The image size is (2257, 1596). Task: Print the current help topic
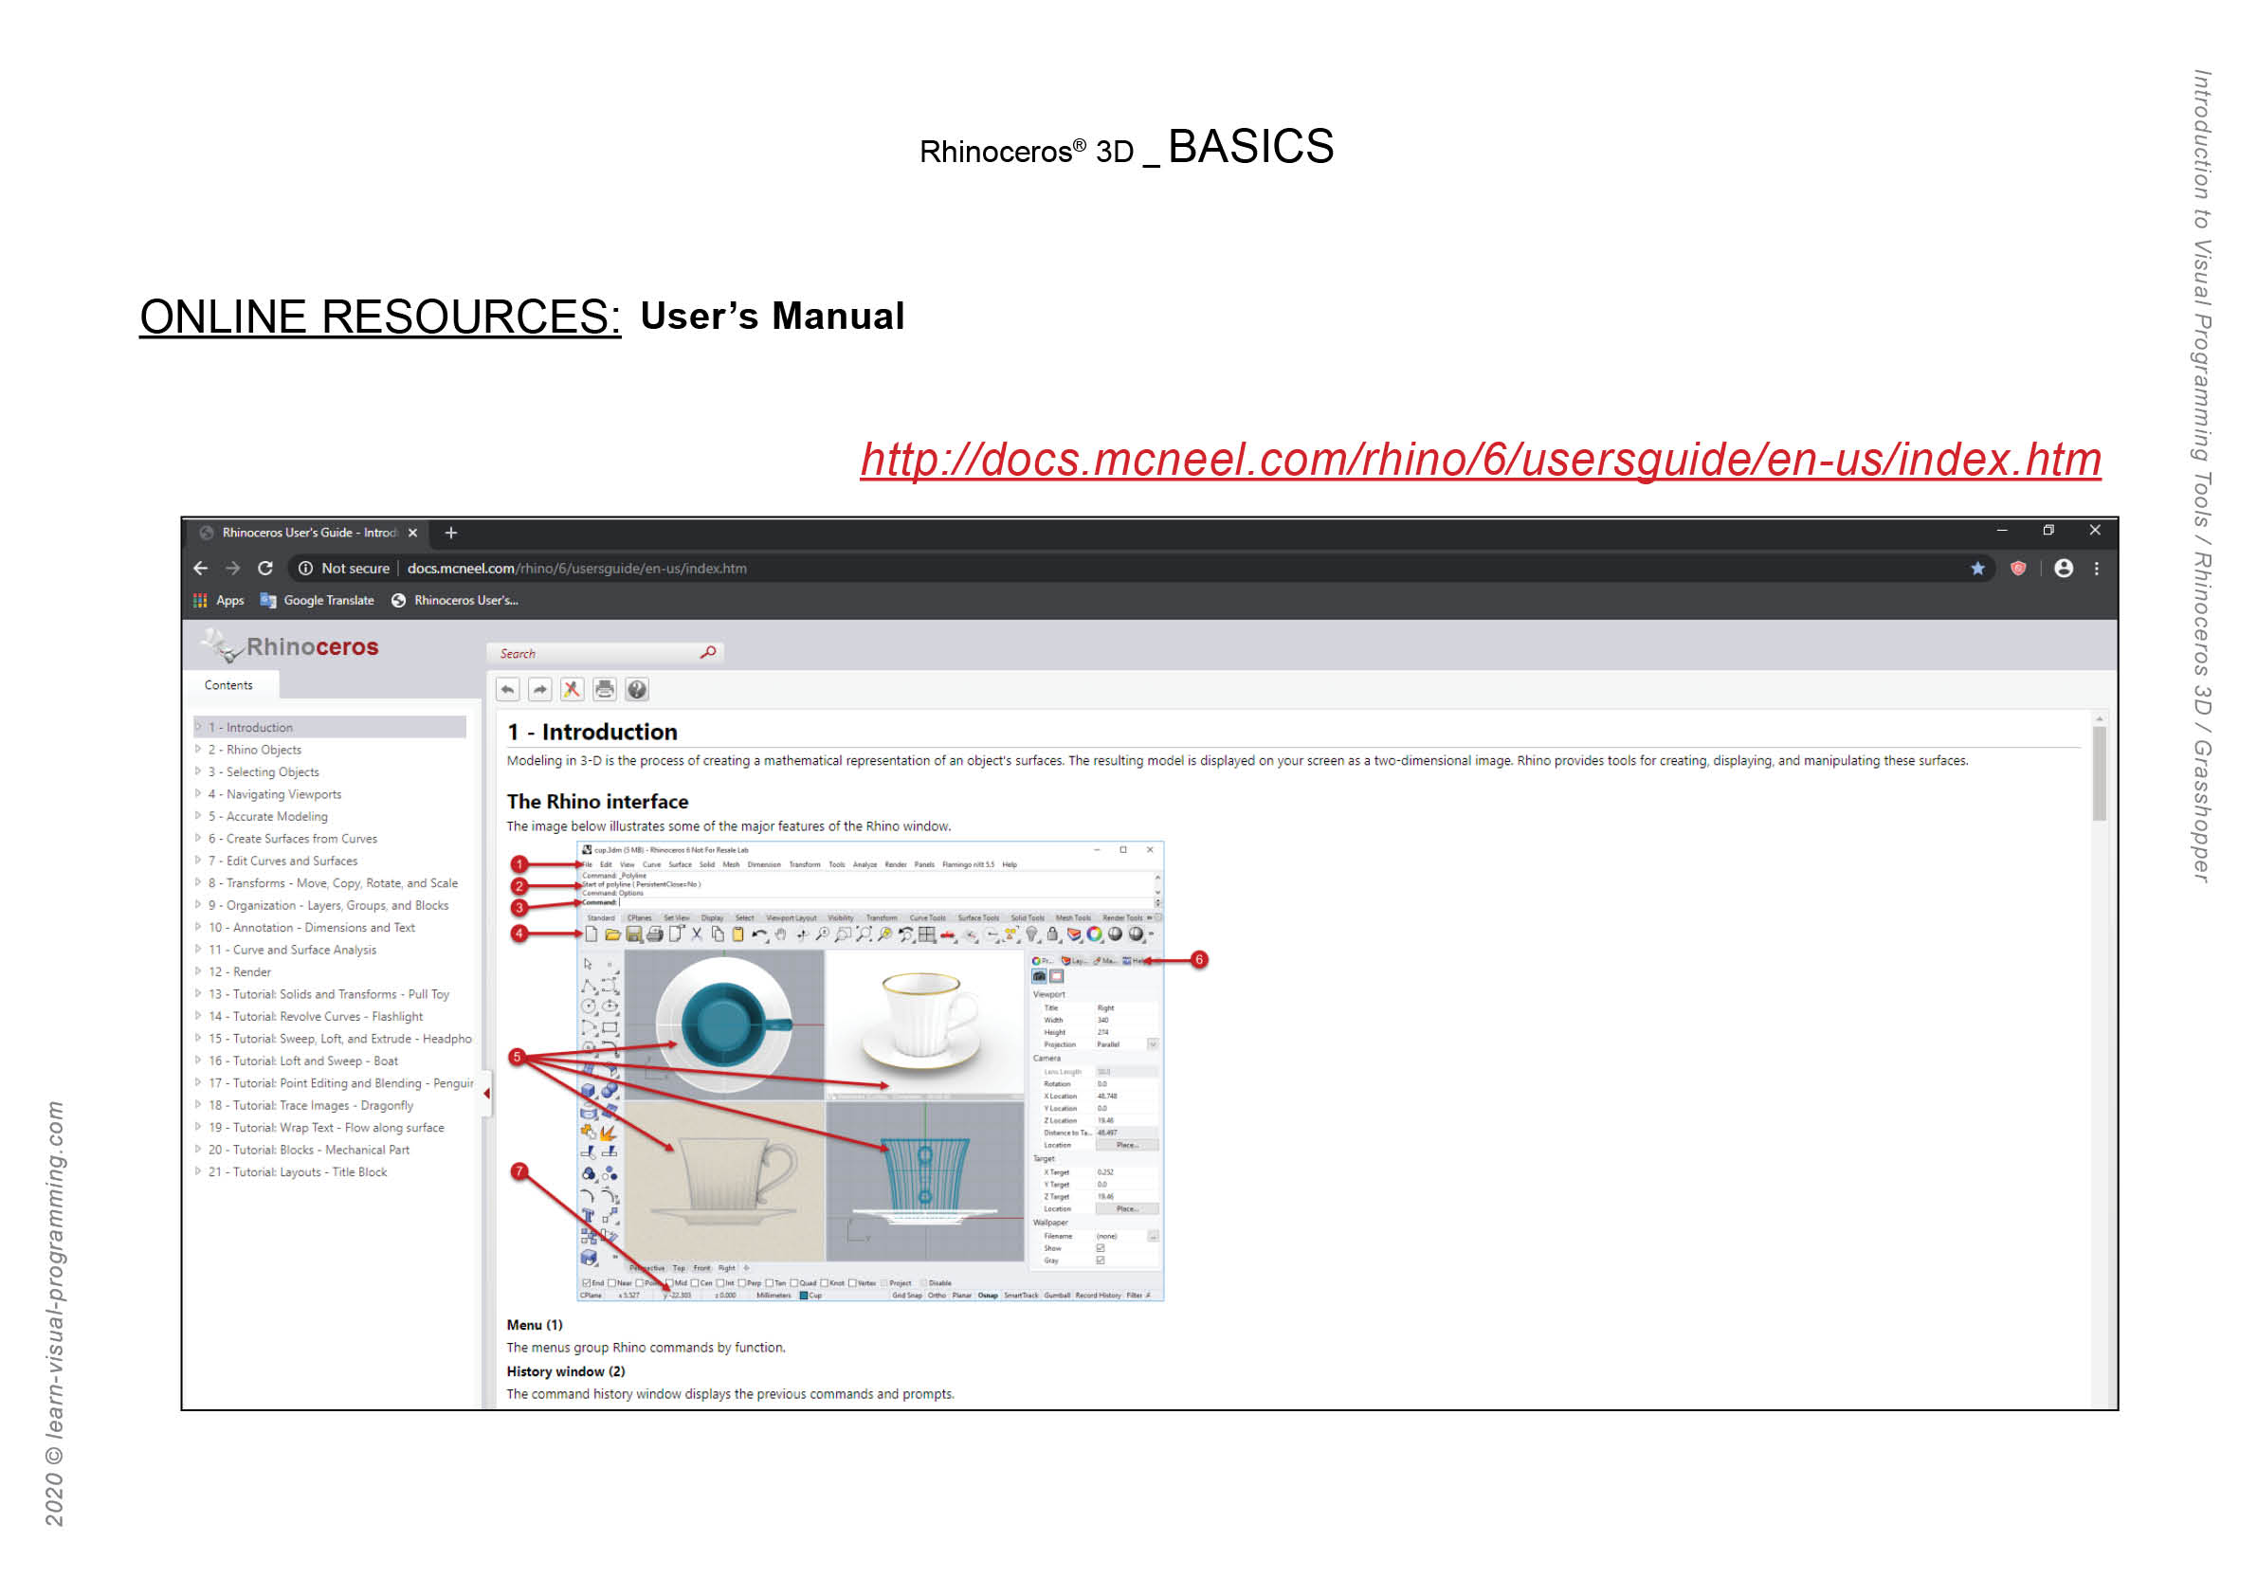point(604,689)
